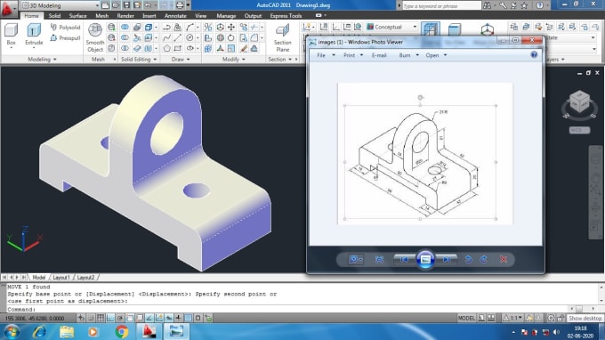The image size is (605, 340).
Task: Click the keyword search field
Action: tap(442, 6)
